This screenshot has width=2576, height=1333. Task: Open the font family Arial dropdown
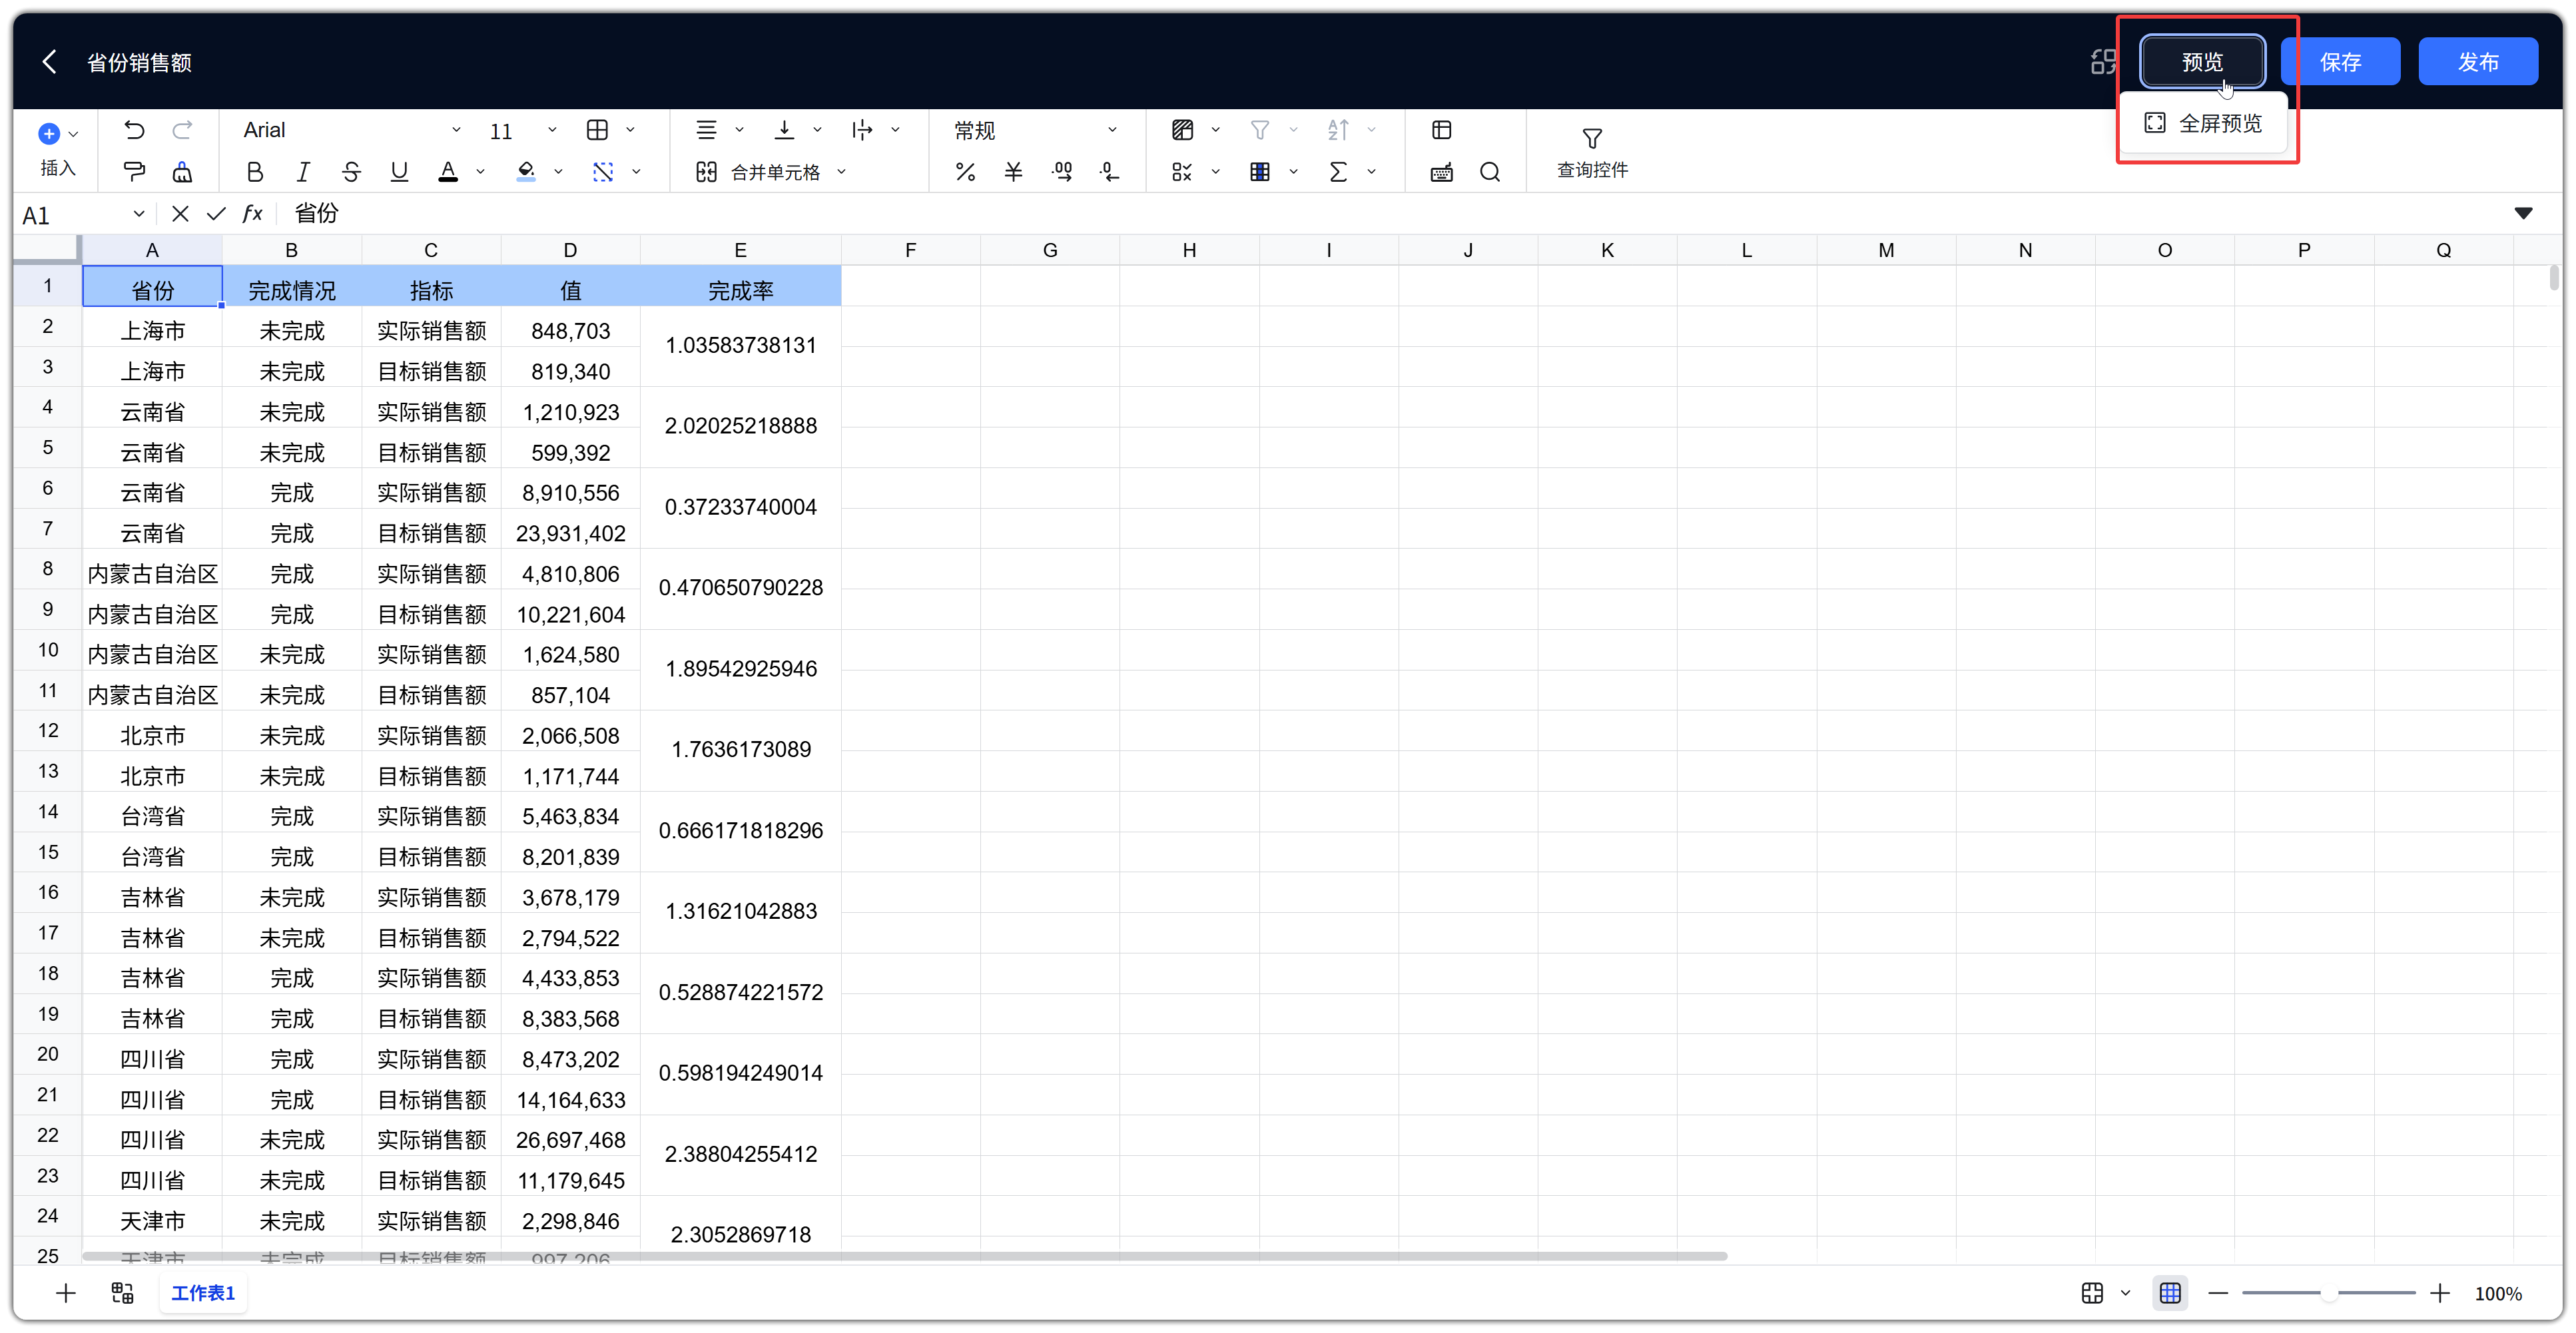(x=351, y=130)
